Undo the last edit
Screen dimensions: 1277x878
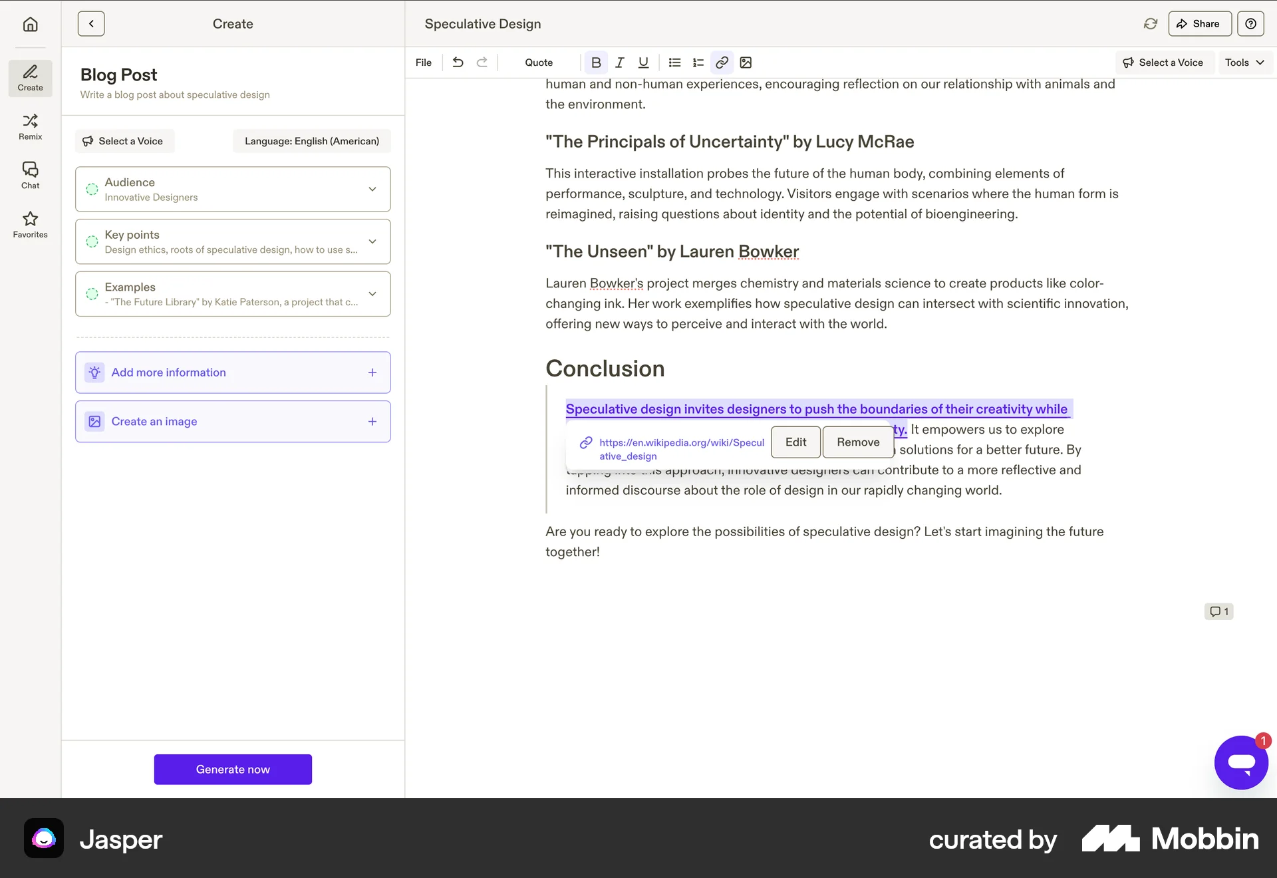458,63
